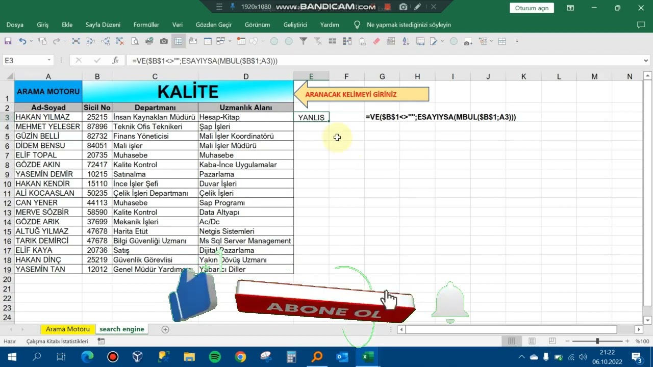
Task: Click the camera snapshot icon
Action: click(164, 41)
